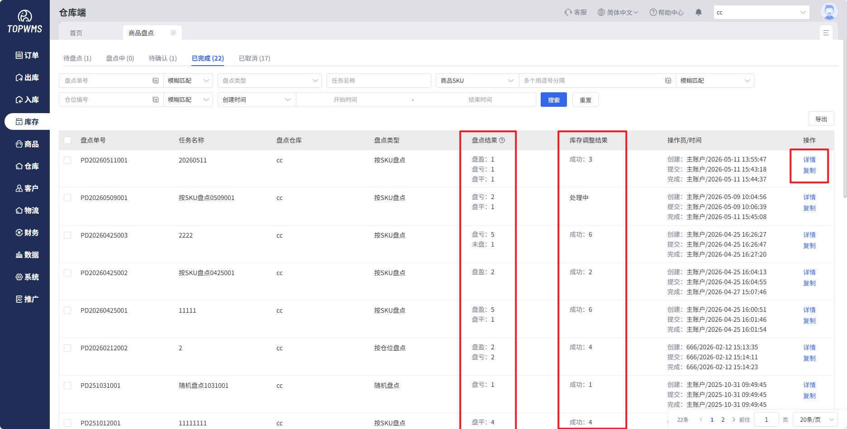Click the page jump number input
The height and width of the screenshot is (429, 847).
pyautogui.click(x=766, y=419)
